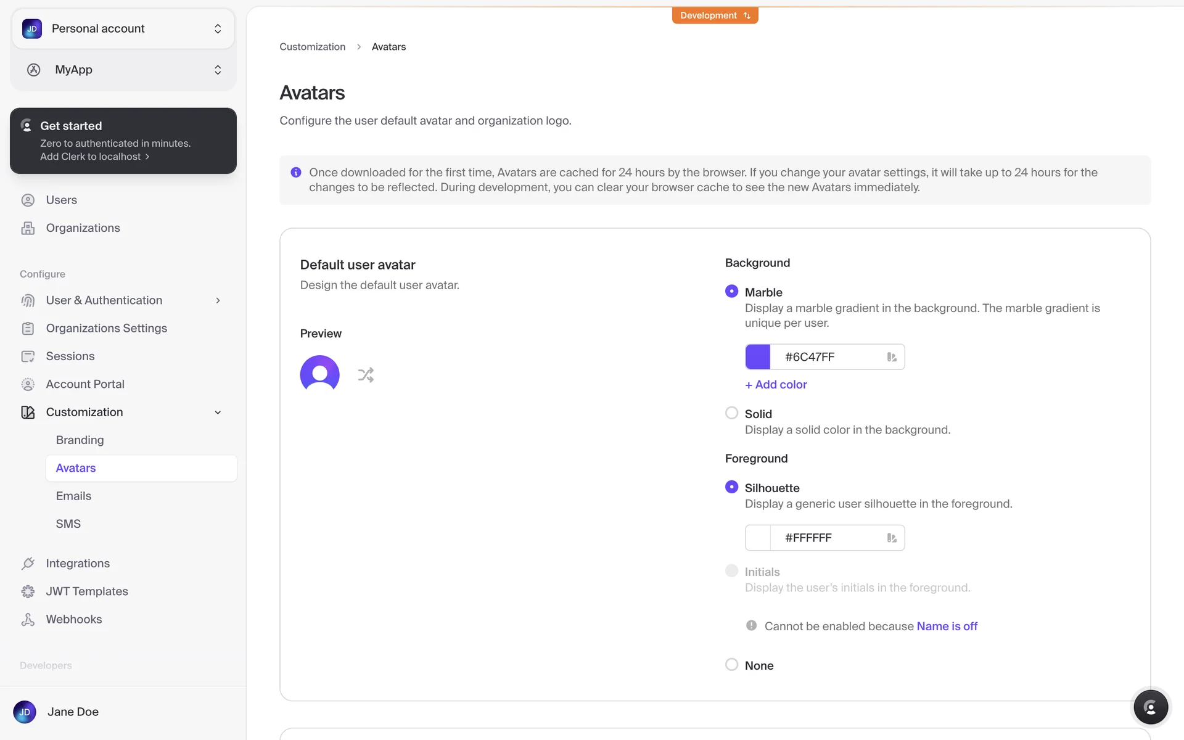Select the Marble background radio option

(731, 291)
